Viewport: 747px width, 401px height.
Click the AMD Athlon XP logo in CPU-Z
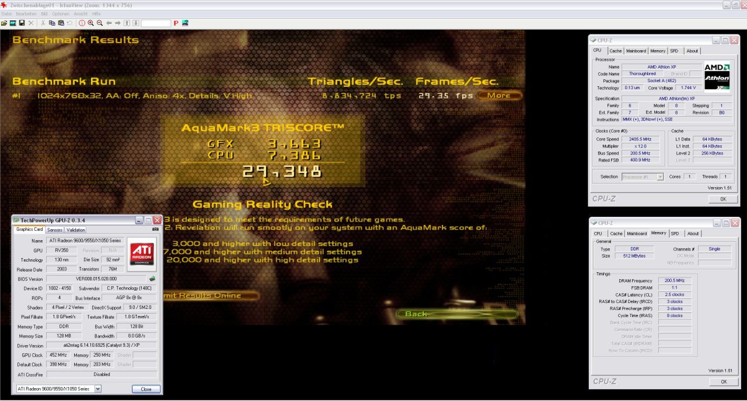click(x=717, y=76)
